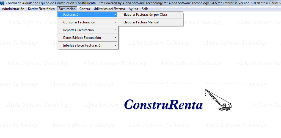Select Interfaz a Excel Facturación entry

(x=82, y=45)
